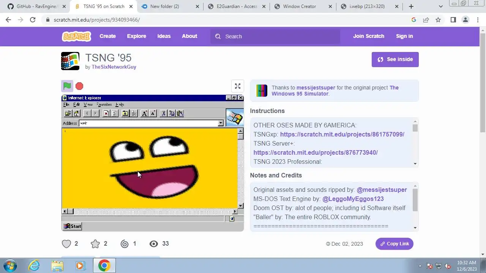Switch to the GitHub RavEngine tab

(x=36, y=6)
